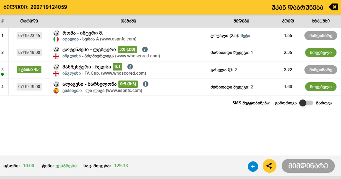
Task: Click date 07/19 23:45
Action: (29, 36)
